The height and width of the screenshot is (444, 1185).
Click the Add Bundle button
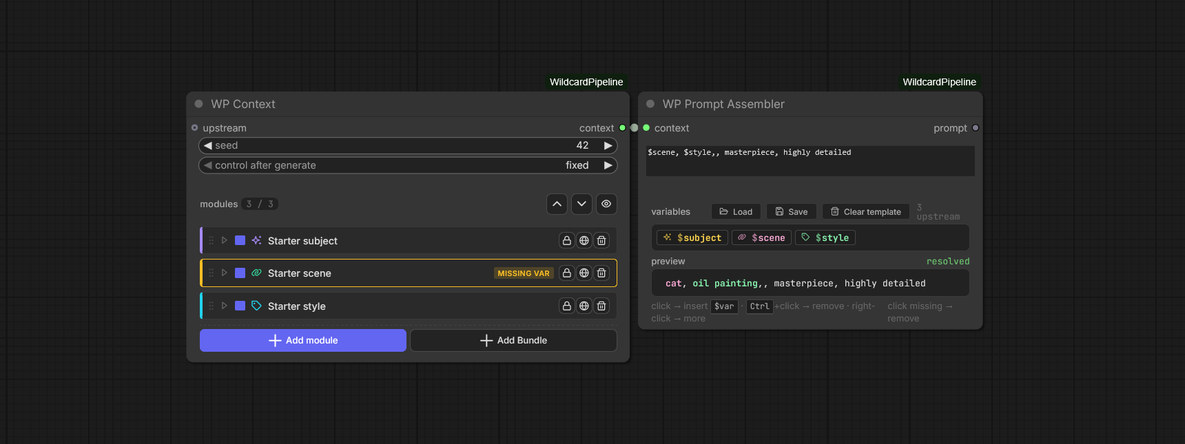(513, 340)
